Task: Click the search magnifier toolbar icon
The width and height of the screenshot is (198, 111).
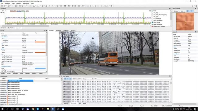Action: [x=111, y=6]
